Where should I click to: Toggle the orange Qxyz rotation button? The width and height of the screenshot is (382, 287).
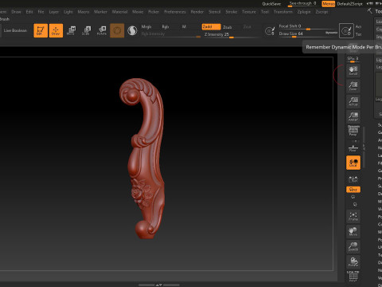tap(353, 190)
